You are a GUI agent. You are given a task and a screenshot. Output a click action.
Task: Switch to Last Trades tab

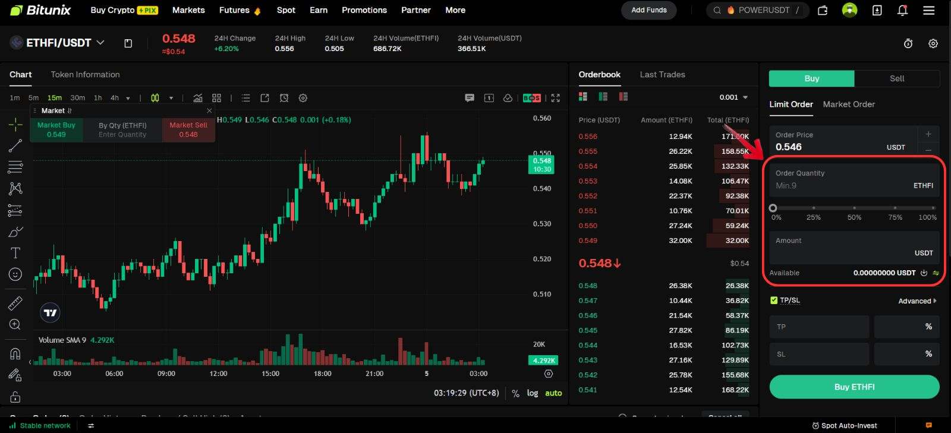[662, 74]
